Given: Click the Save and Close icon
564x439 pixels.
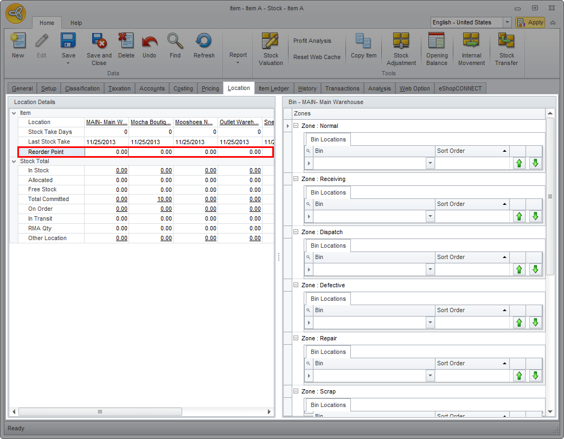Looking at the screenshot, I should pyautogui.click(x=99, y=42).
